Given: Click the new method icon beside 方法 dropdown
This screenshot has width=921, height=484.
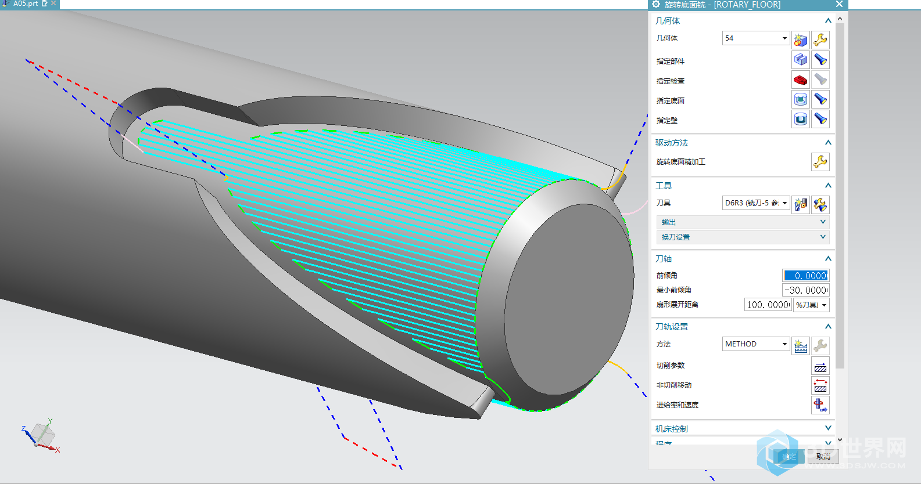Looking at the screenshot, I should click(x=801, y=346).
